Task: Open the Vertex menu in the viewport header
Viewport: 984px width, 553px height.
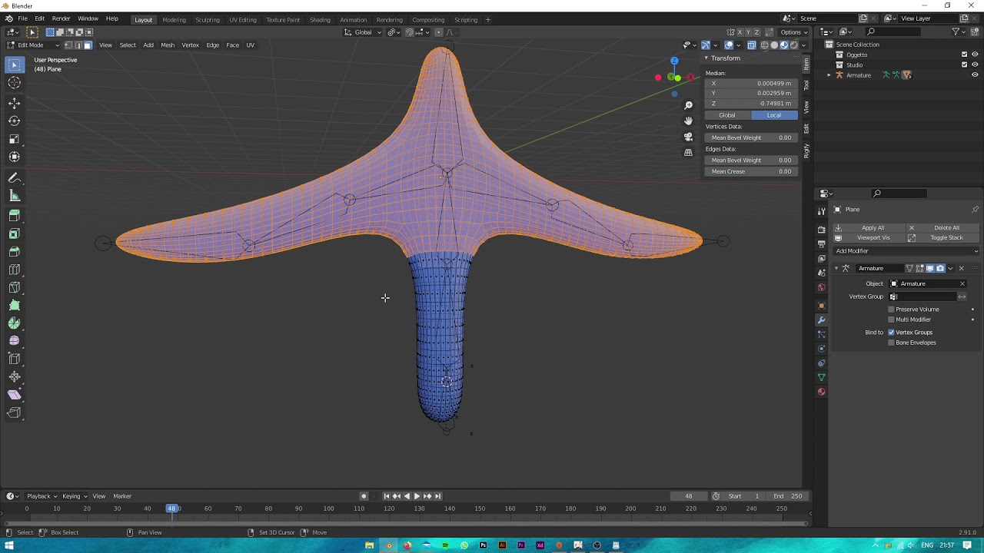Action: coord(190,45)
